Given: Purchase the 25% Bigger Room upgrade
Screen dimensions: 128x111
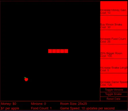Looking at the screenshot, I should pyautogui.click(x=114, y=52).
